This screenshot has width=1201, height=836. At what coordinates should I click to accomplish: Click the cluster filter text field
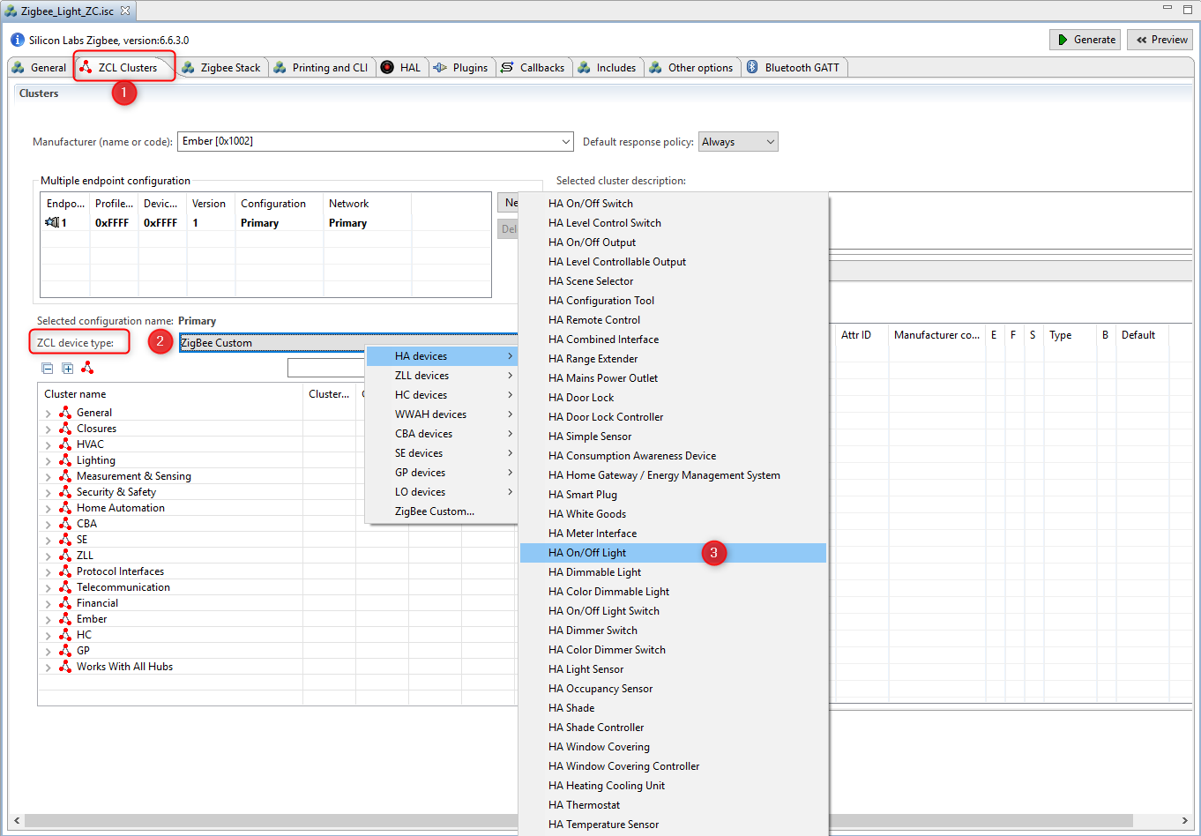point(326,368)
